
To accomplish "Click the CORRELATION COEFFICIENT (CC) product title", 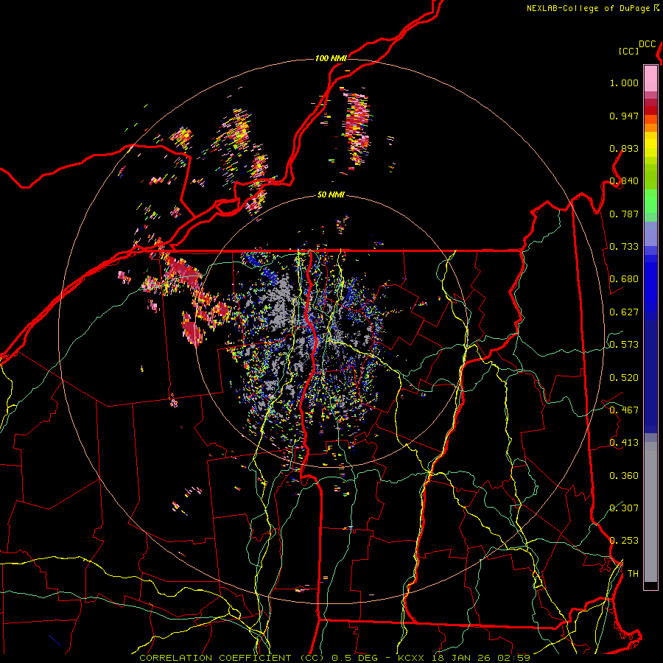I will point(232,658).
